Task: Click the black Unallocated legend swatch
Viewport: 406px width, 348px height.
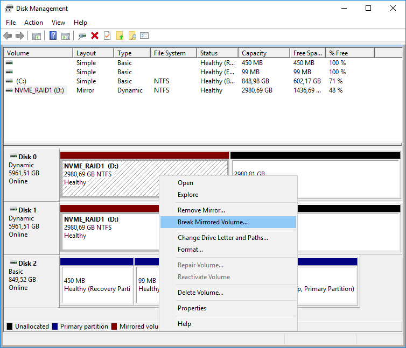Action: [x=10, y=326]
